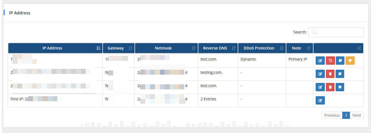The width and height of the screenshot is (371, 133).
Task: Click edit icon in testing.com. row
Action: [x=320, y=74]
